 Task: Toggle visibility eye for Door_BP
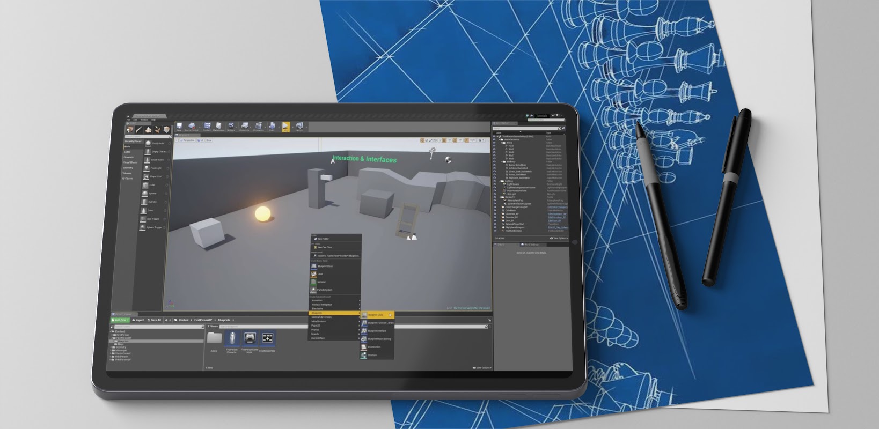(494, 221)
